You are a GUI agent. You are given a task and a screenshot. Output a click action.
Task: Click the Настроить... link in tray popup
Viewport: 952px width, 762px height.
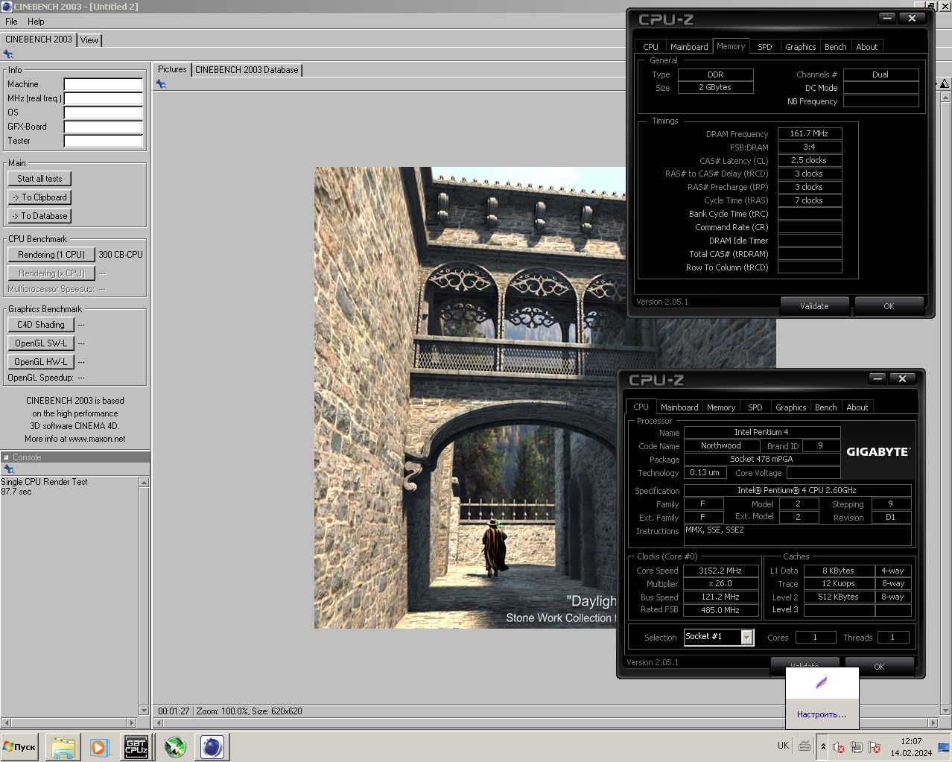tap(822, 714)
